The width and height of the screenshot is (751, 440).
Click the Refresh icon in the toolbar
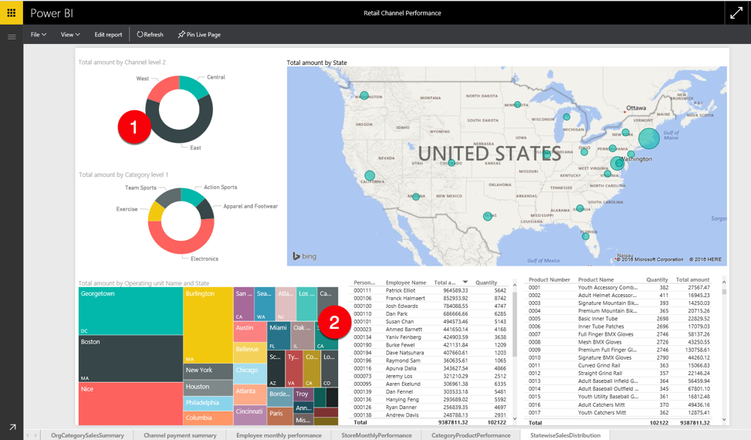140,35
